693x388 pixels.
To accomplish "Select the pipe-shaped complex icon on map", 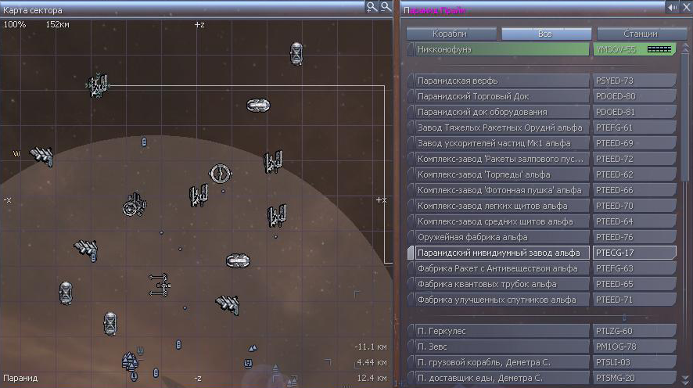I will 160,285.
